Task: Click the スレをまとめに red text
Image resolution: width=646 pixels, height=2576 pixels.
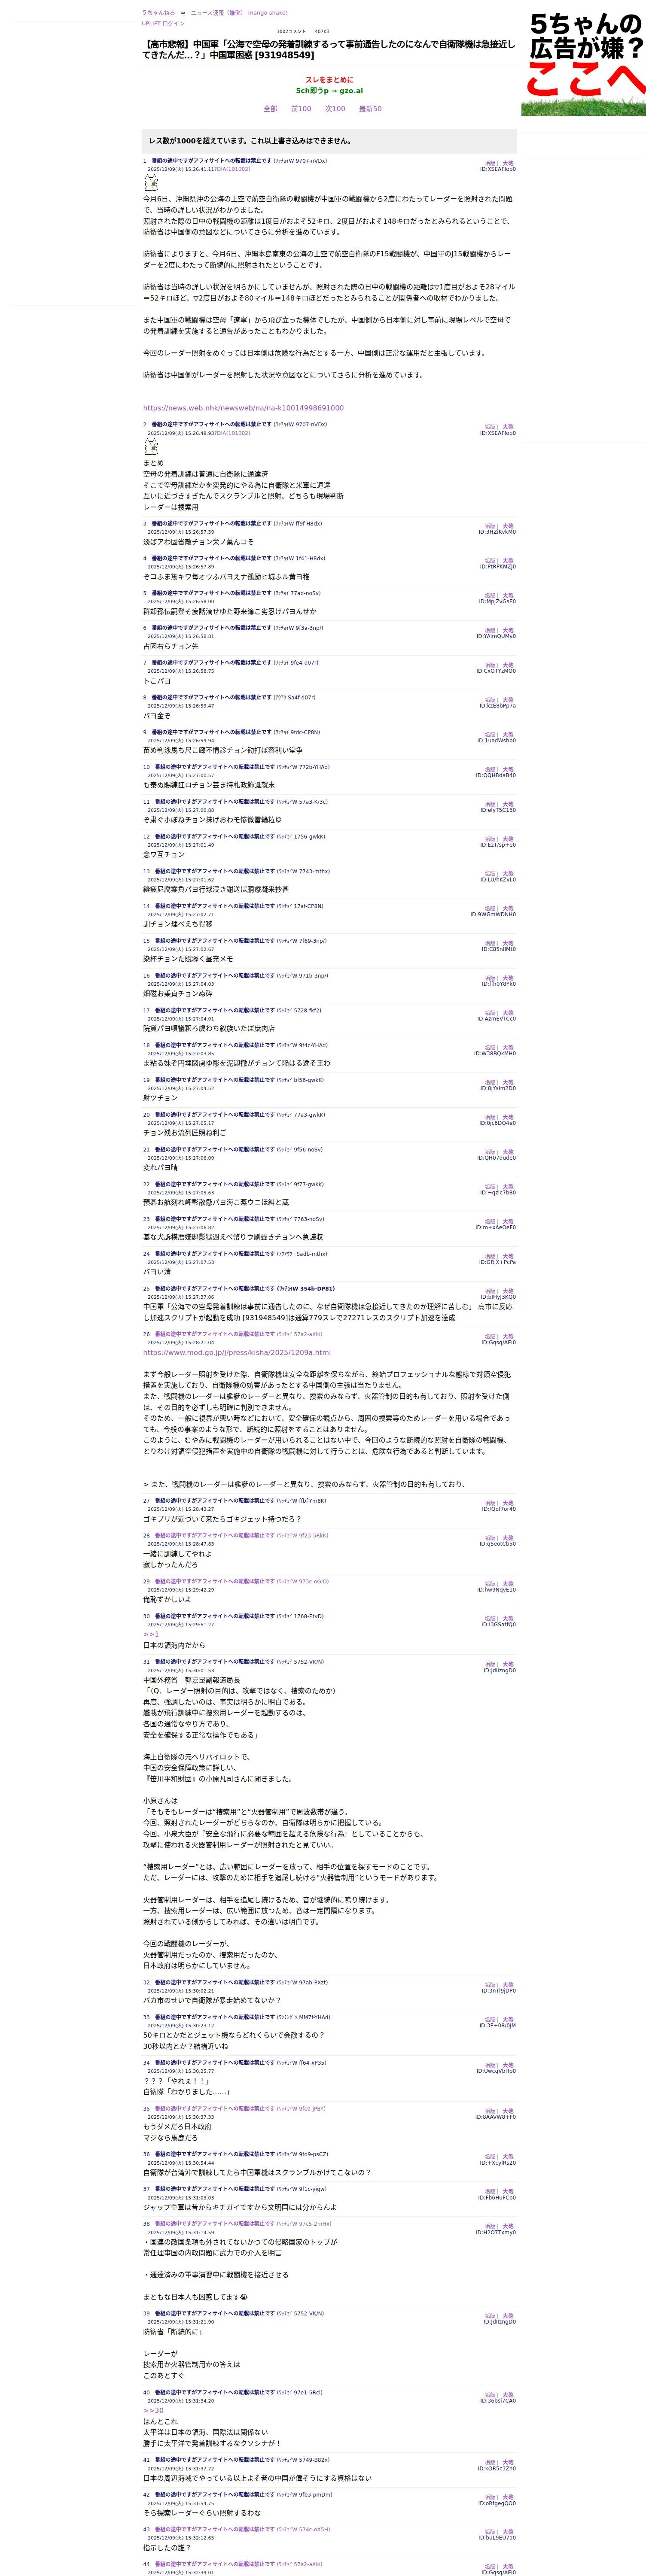Action: [329, 80]
